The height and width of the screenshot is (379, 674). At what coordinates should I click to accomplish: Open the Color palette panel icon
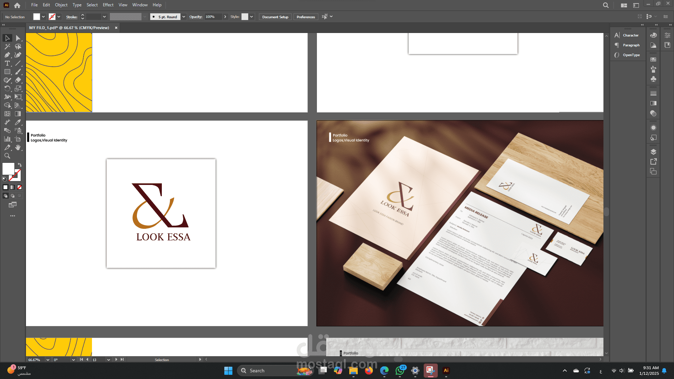click(x=653, y=35)
